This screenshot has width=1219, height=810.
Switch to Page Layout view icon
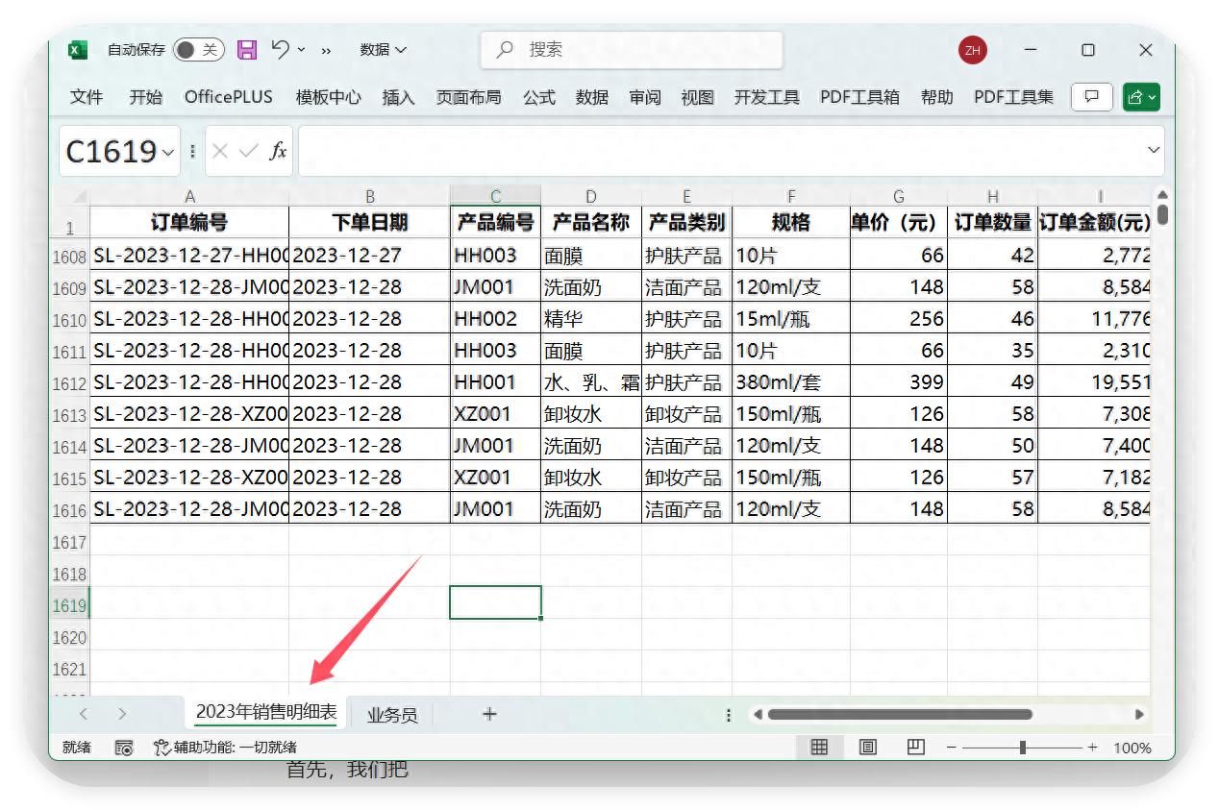[x=867, y=747]
